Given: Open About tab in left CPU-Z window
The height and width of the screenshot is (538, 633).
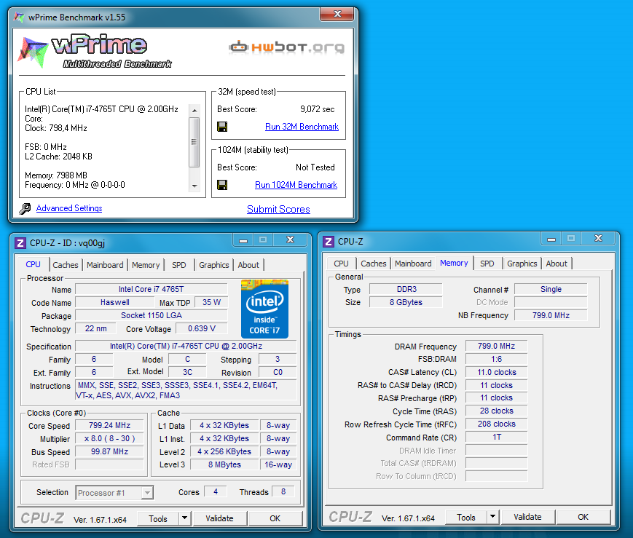Looking at the screenshot, I should pyautogui.click(x=248, y=265).
